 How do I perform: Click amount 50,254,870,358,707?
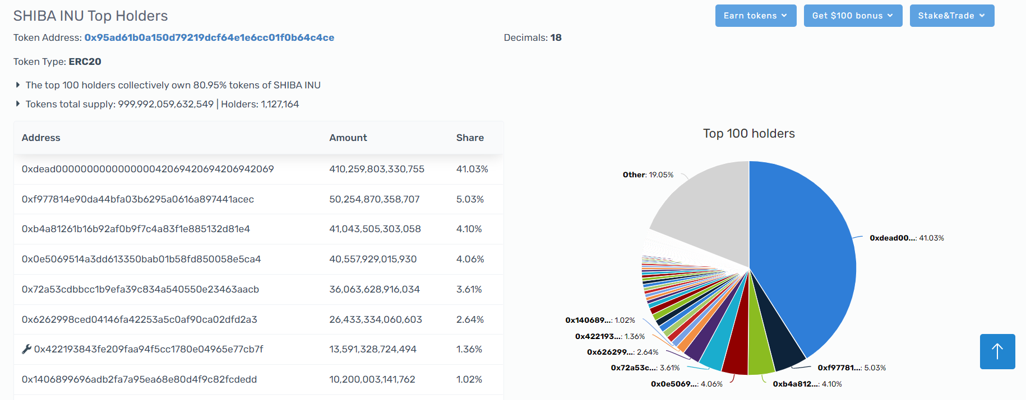pyautogui.click(x=375, y=199)
